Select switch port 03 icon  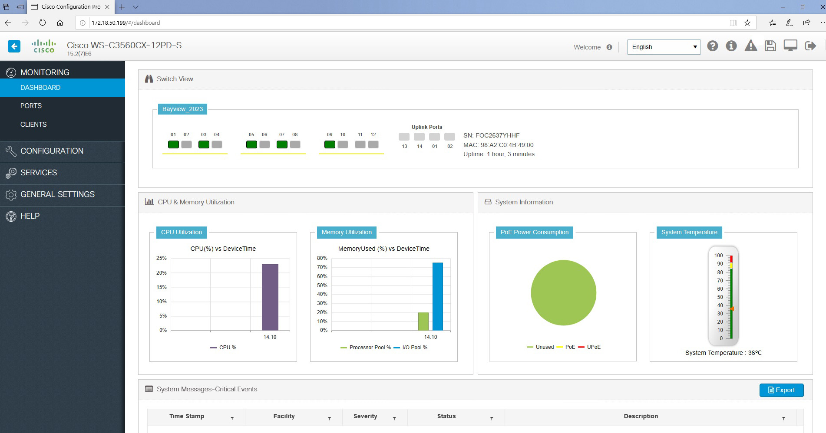(204, 144)
